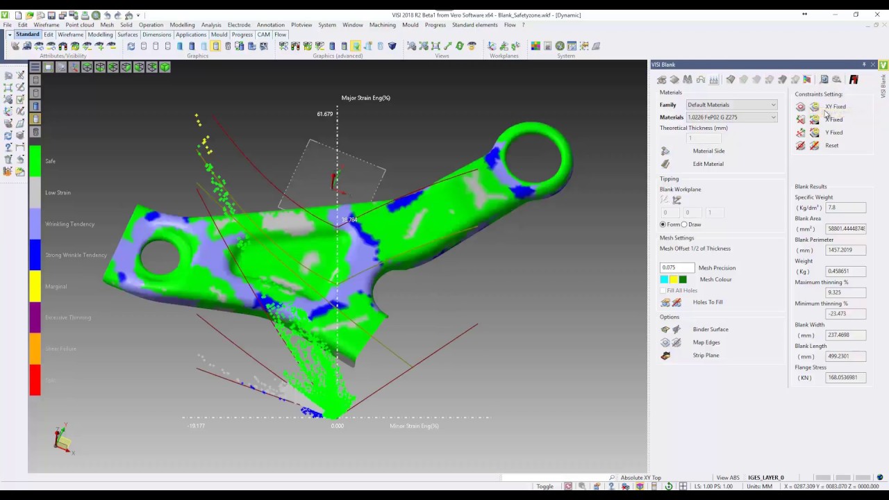Pick the dark green mesh colour swatch
This screenshot has width=889, height=500.
[x=682, y=280]
